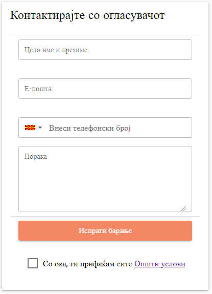The height and width of the screenshot is (294, 212).
Task: Expand the phone country selector
Action: point(34,128)
